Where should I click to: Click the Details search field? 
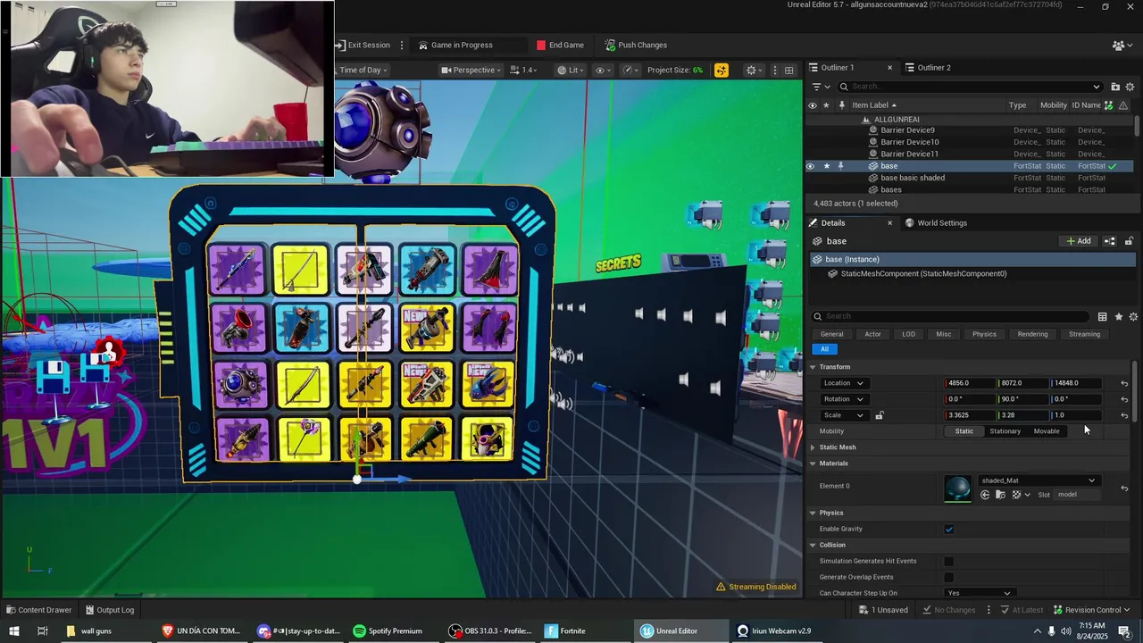pos(951,316)
